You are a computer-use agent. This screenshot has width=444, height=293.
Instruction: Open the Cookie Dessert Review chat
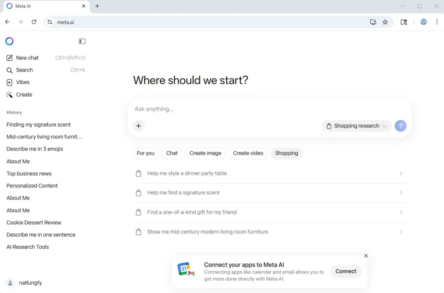tap(33, 222)
